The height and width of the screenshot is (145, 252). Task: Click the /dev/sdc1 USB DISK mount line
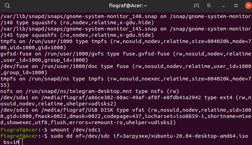(x=70, y=109)
